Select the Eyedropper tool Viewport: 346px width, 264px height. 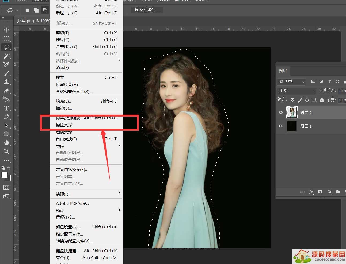point(6,64)
